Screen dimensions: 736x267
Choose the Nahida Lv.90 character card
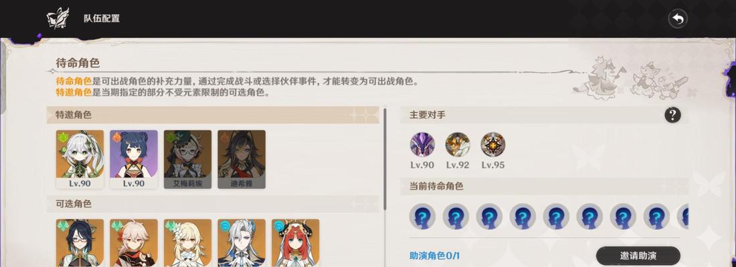point(80,160)
